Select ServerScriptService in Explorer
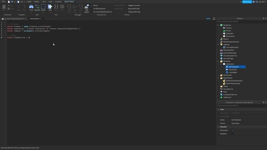This screenshot has height=150, width=267. coord(230,55)
